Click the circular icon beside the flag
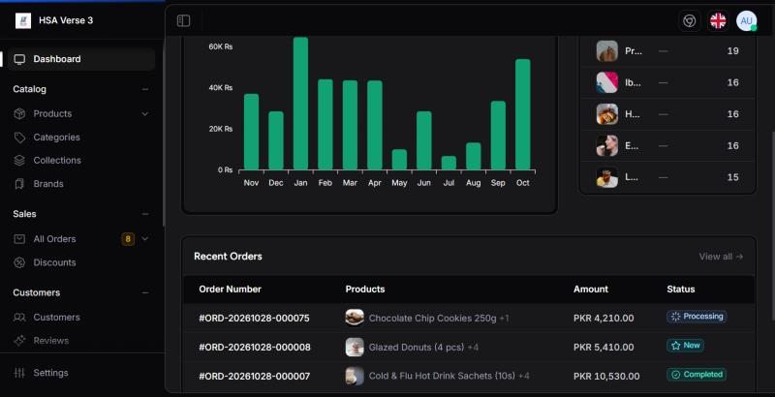Image resolution: width=775 pixels, height=397 pixels. point(689,20)
